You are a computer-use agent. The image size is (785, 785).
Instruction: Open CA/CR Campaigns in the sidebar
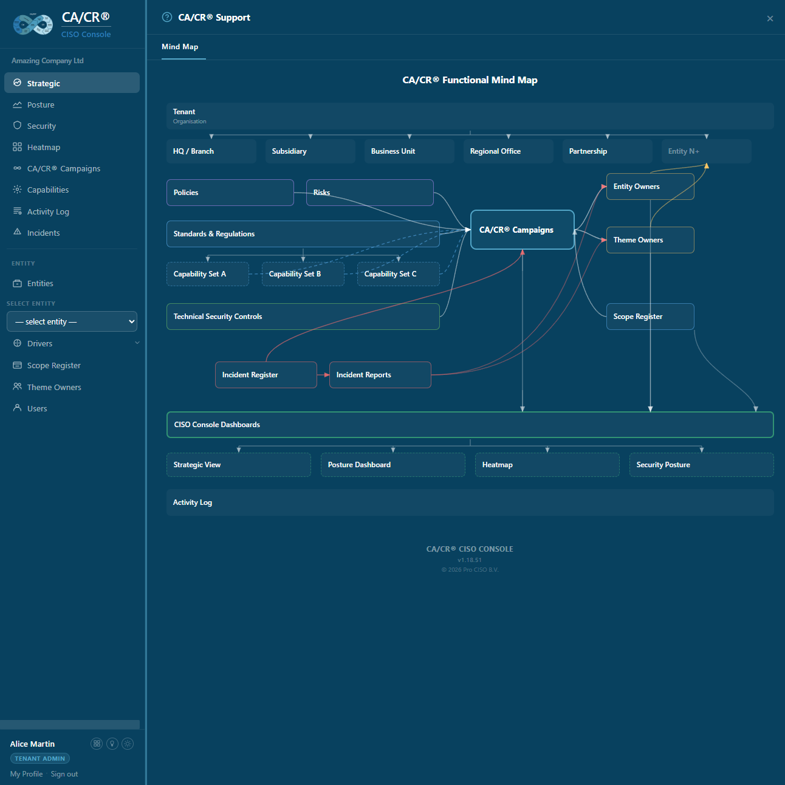(x=72, y=168)
